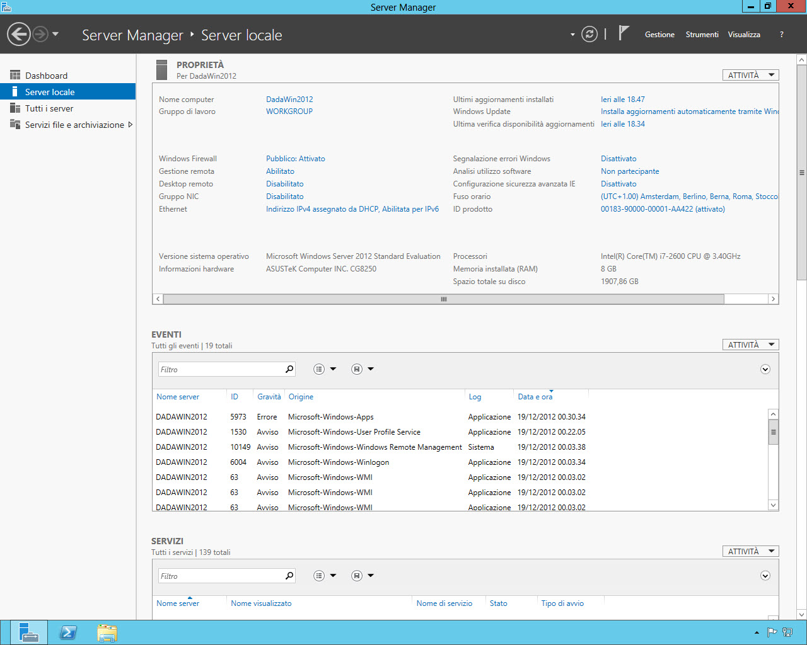The image size is (807, 645).
Task: Click the Servizi filter search magnifier
Action: (x=289, y=576)
